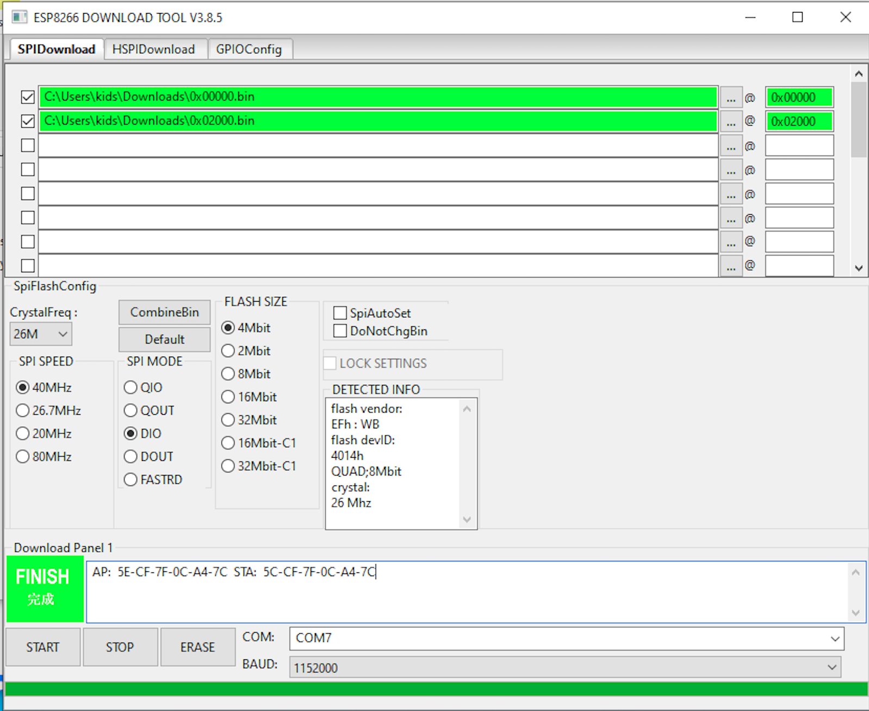The image size is (869, 711).
Task: Enable the DoNotChgBin checkbox
Action: (381, 331)
